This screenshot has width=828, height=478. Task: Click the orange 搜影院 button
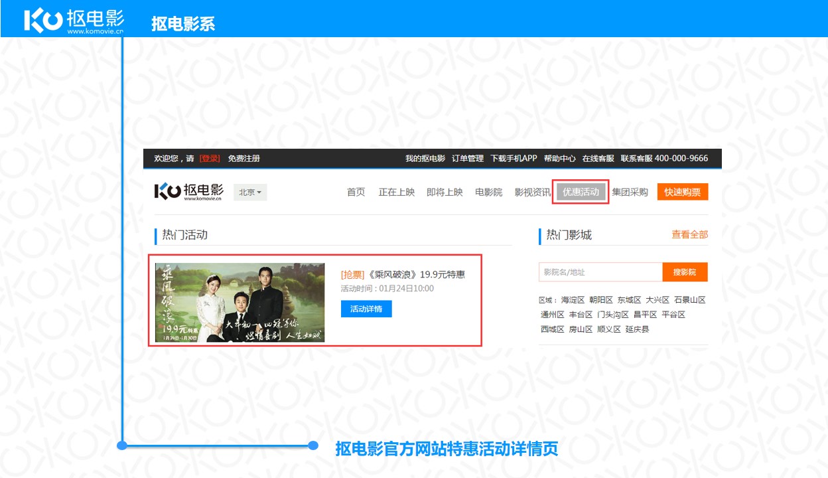coord(685,272)
